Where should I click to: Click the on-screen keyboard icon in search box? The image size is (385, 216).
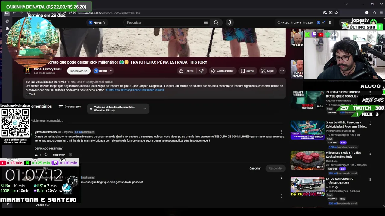click(205, 22)
